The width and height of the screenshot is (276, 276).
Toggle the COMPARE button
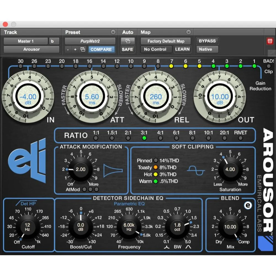pos(101,49)
